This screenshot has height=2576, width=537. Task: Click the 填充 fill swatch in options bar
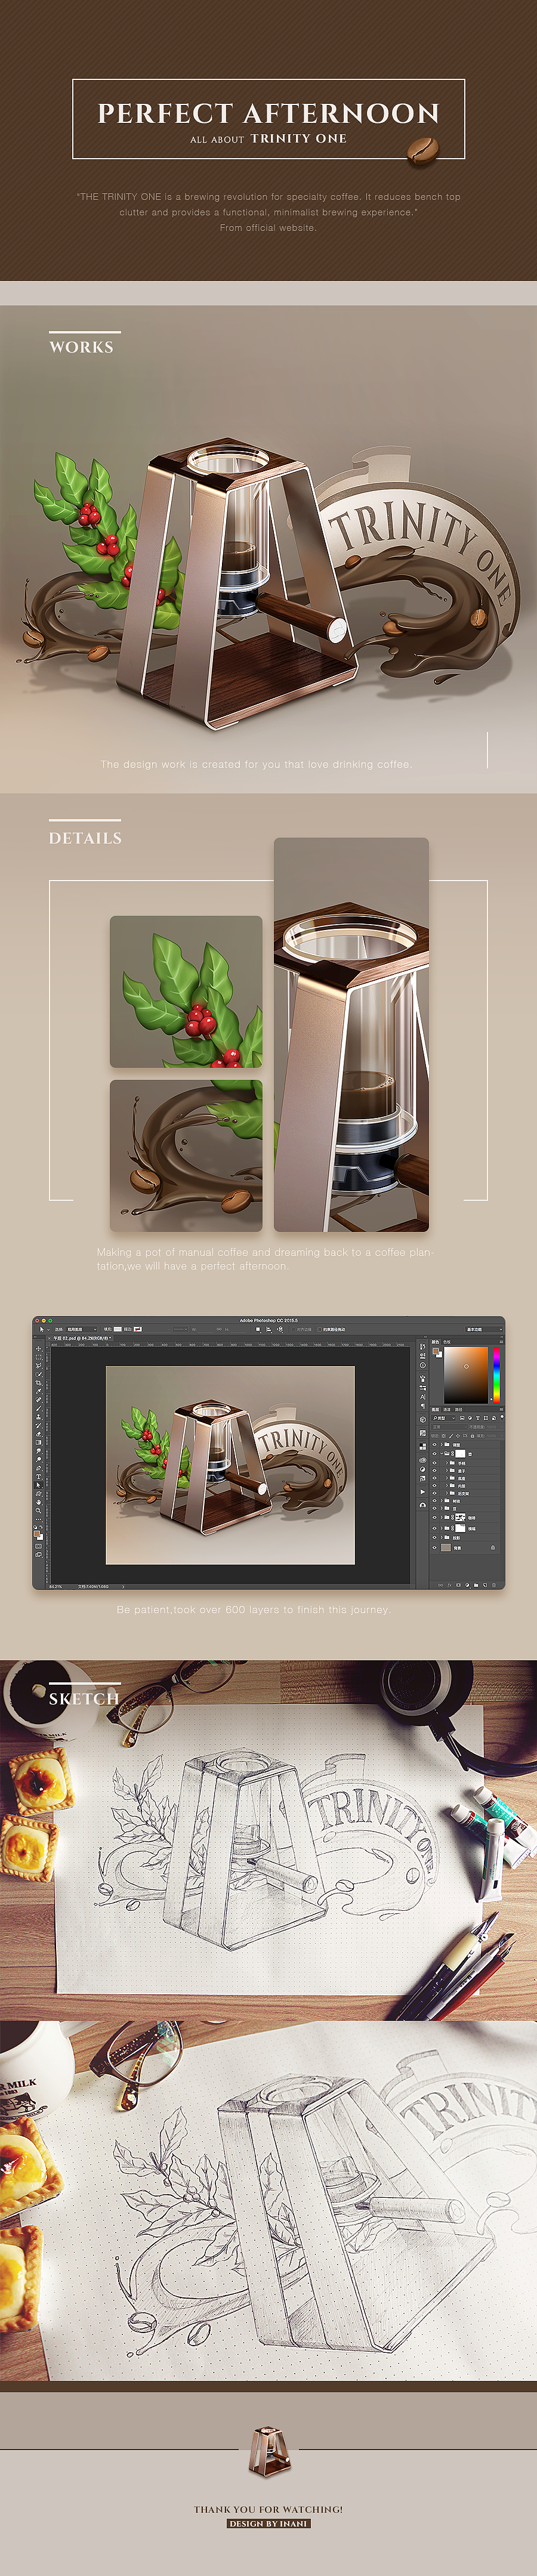(117, 1330)
